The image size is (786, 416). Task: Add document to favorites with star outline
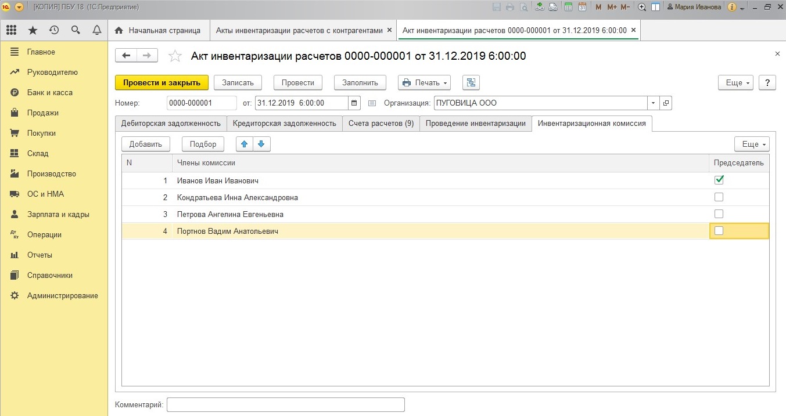point(174,56)
